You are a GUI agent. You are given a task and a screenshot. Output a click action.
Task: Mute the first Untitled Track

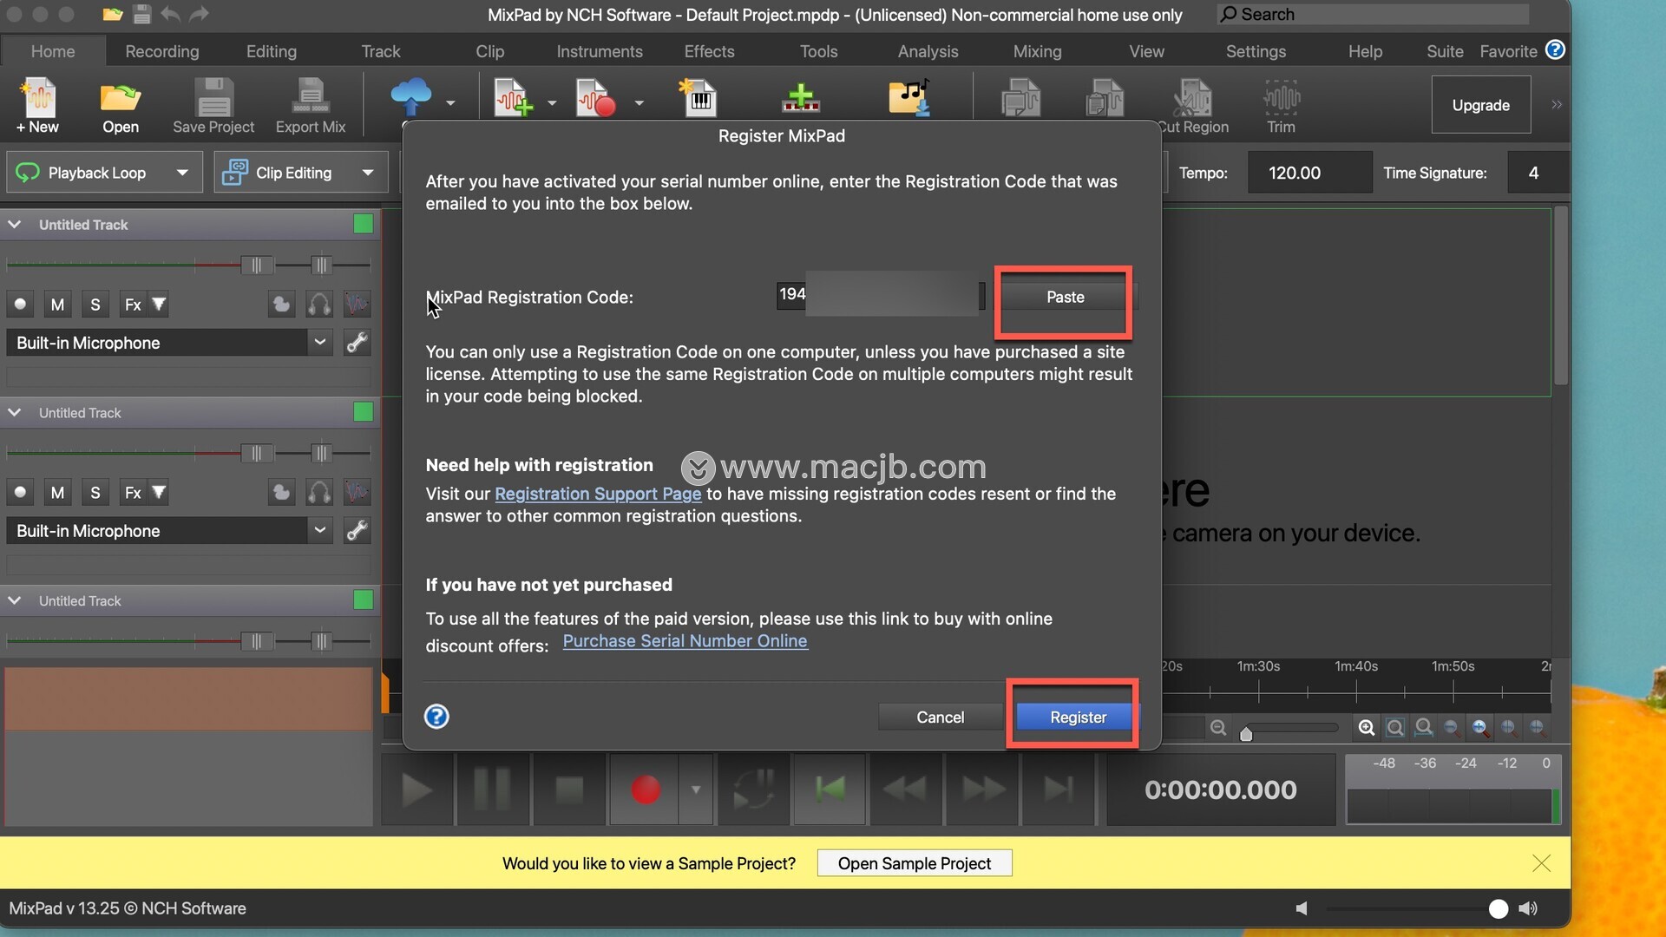coord(57,305)
